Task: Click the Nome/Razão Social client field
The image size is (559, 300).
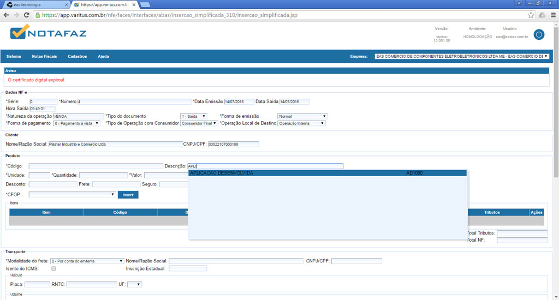Action: click(x=115, y=144)
